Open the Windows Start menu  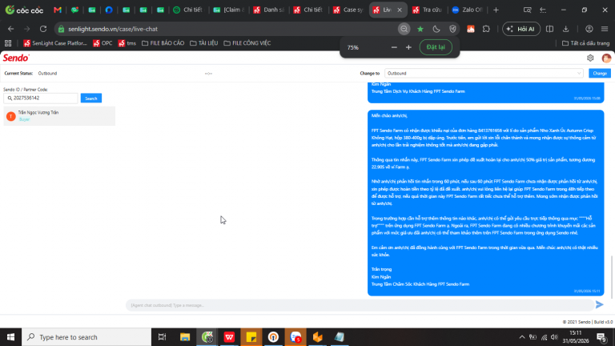coord(10,337)
